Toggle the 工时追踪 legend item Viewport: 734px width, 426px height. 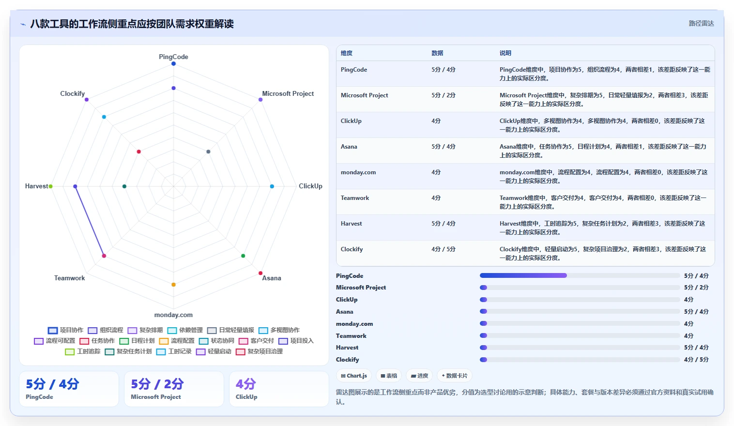click(83, 351)
